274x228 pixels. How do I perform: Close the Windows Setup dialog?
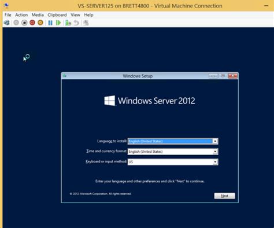[232, 76]
